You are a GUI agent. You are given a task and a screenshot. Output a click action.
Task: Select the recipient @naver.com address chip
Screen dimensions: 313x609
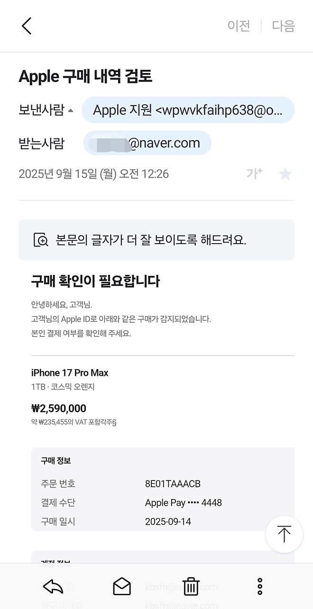click(147, 143)
